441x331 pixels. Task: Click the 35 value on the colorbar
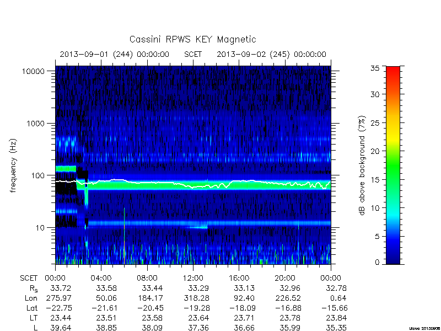(375, 68)
